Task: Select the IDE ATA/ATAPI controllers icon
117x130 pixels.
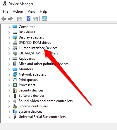Action: click(x=15, y=53)
